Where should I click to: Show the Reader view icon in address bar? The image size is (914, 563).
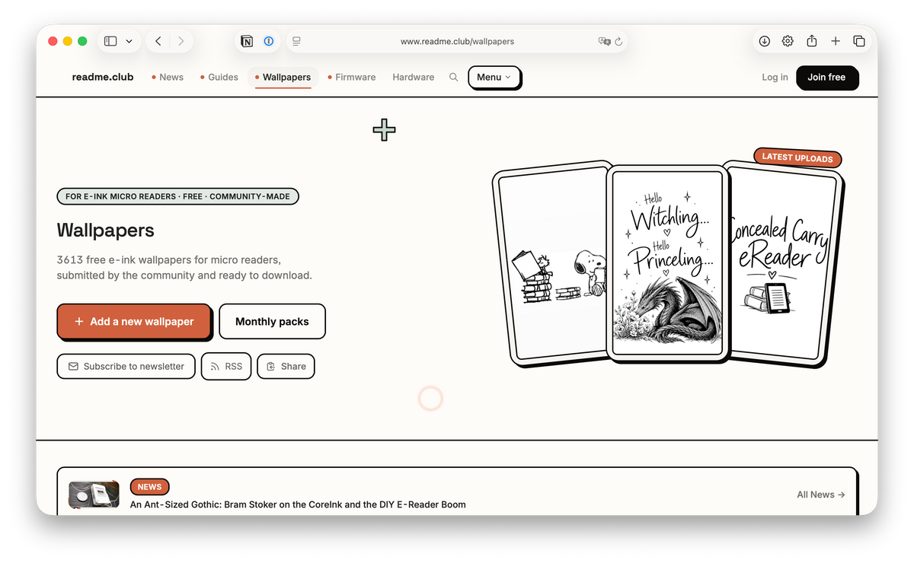point(296,41)
